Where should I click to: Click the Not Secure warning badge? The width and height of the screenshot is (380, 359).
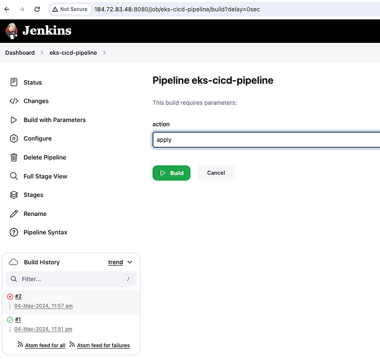pos(70,9)
